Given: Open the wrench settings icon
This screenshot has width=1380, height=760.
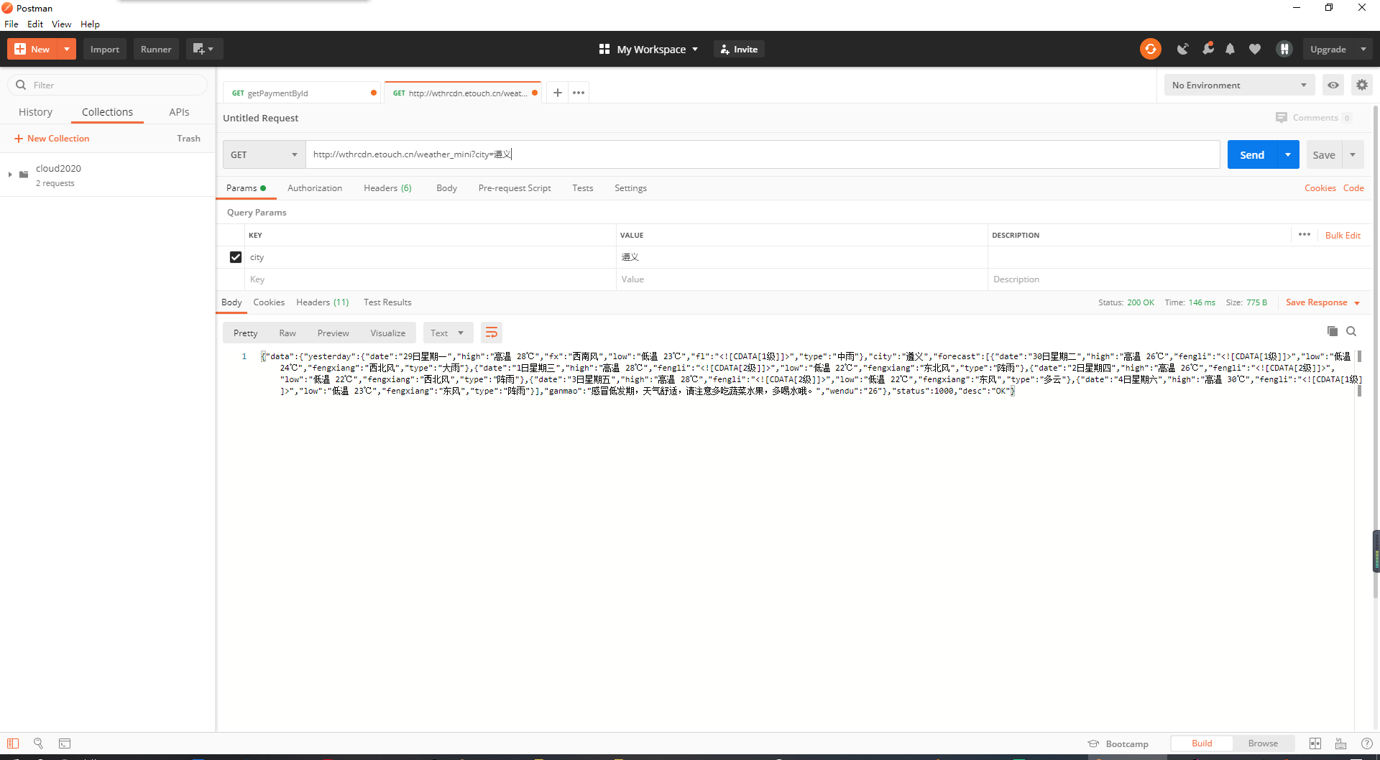Looking at the screenshot, I should pyautogui.click(x=1207, y=49).
